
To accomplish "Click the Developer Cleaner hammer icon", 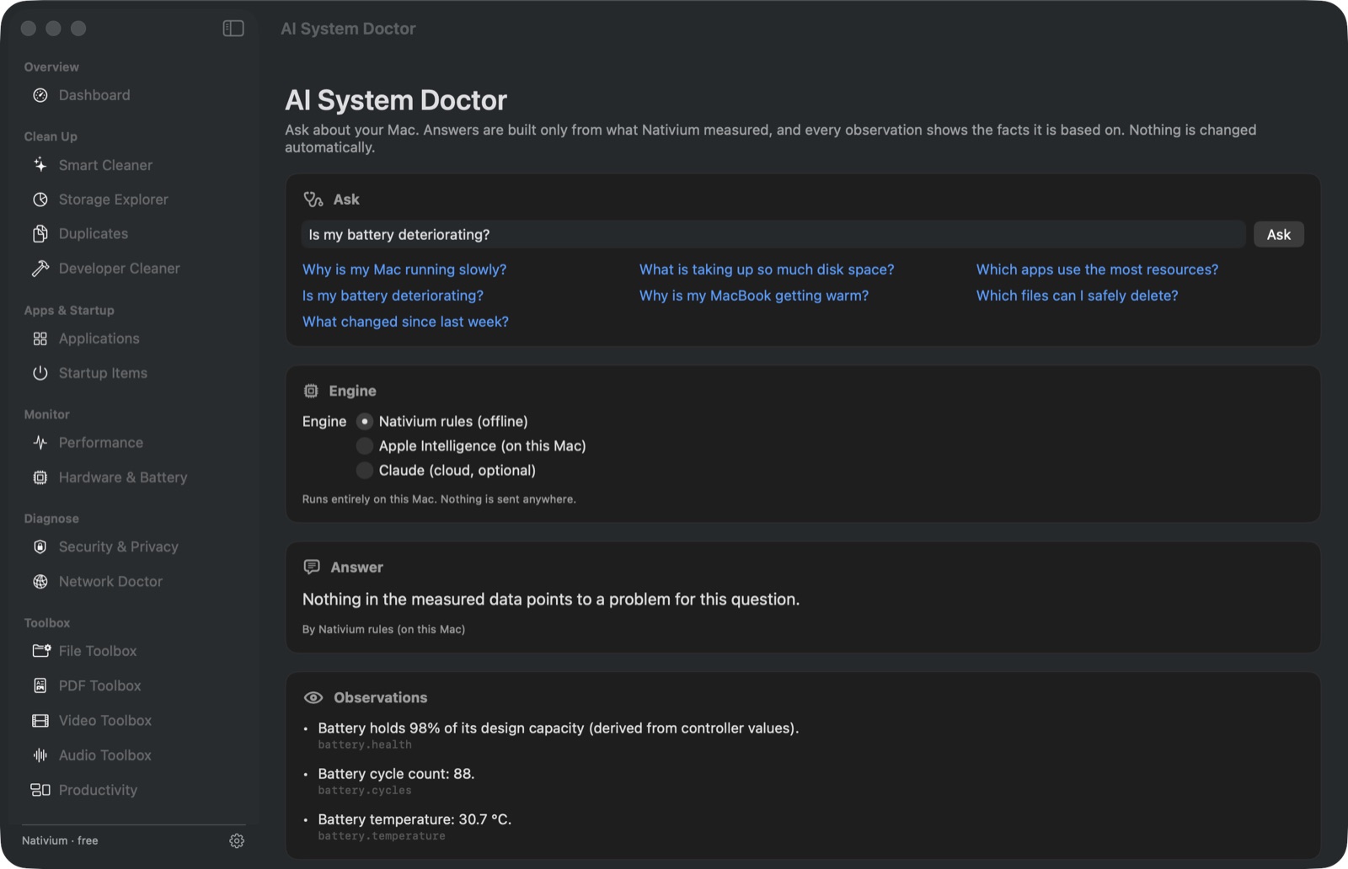I will (40, 269).
